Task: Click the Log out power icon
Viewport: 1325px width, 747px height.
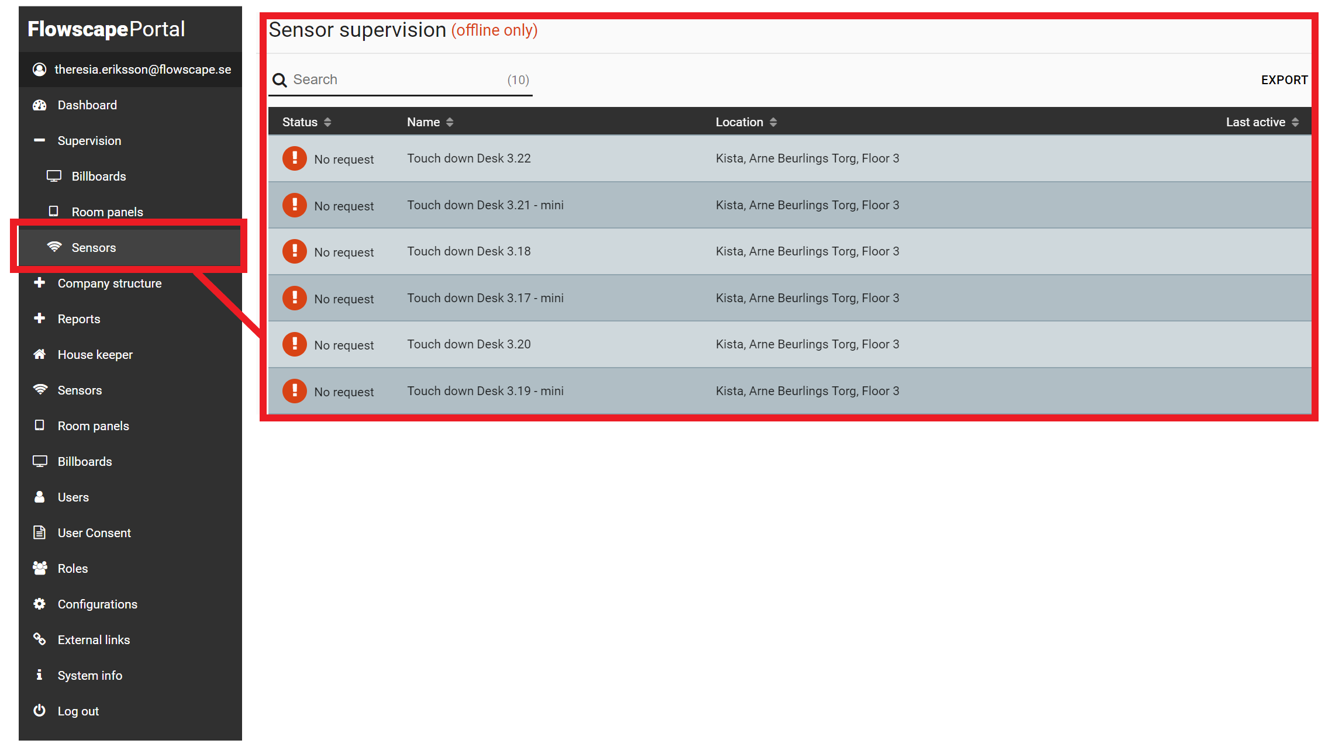Action: (x=39, y=711)
